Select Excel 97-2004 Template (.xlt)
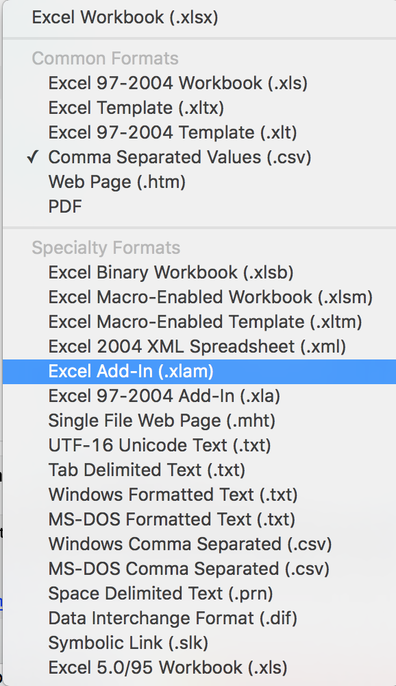This screenshot has height=686, width=396. tap(199, 132)
